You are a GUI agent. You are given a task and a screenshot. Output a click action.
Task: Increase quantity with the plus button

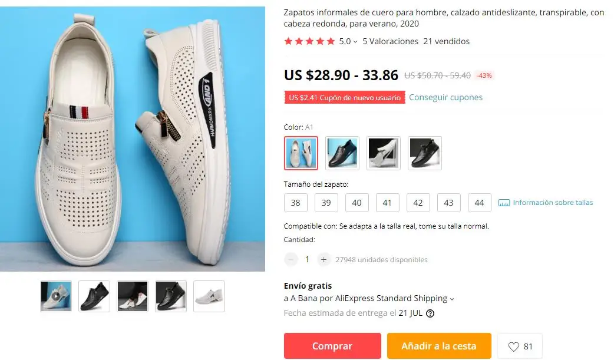323,259
